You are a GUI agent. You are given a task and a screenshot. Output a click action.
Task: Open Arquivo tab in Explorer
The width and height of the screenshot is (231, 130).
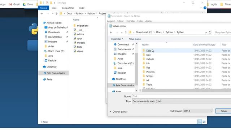tap(43, 8)
